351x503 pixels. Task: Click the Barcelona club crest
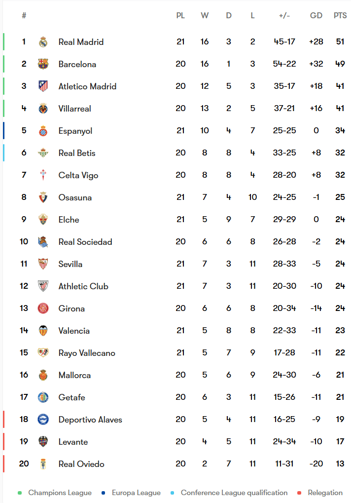[x=43, y=64]
